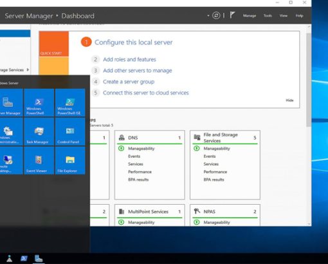Open the notifications flag icon
328x264 pixels.
point(232,15)
